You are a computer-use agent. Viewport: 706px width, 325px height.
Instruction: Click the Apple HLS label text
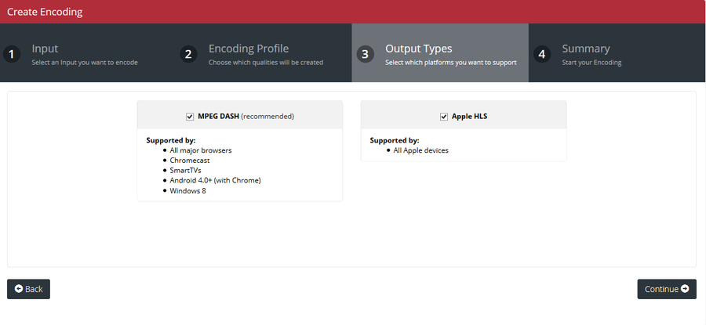pos(470,117)
